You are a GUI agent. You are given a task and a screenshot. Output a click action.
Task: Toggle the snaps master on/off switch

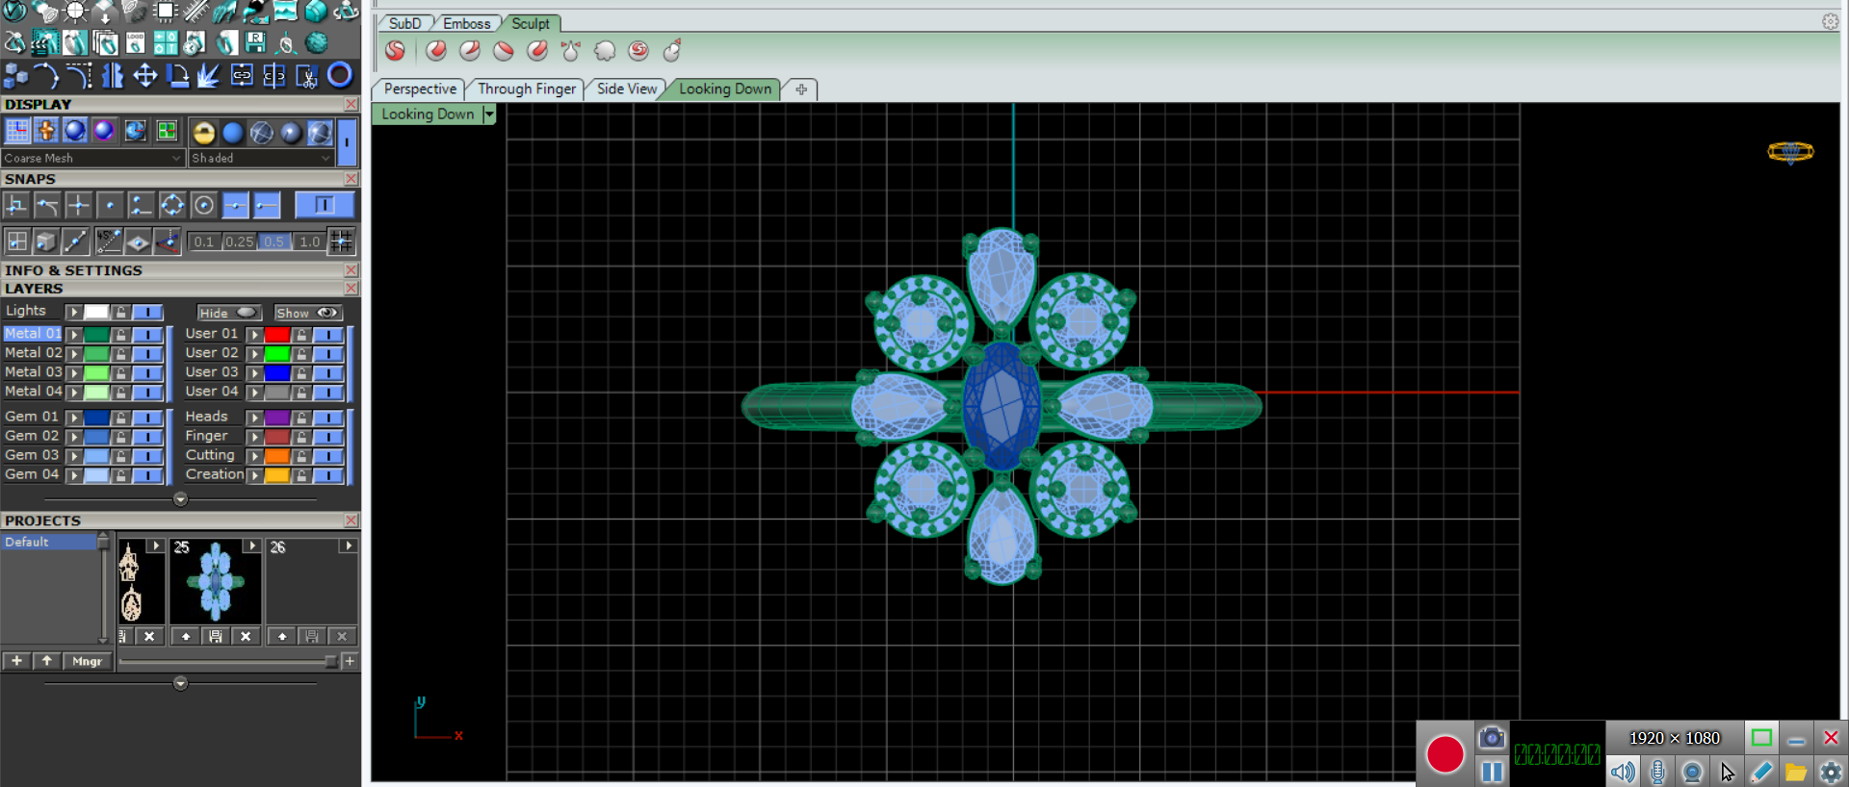[x=324, y=205]
